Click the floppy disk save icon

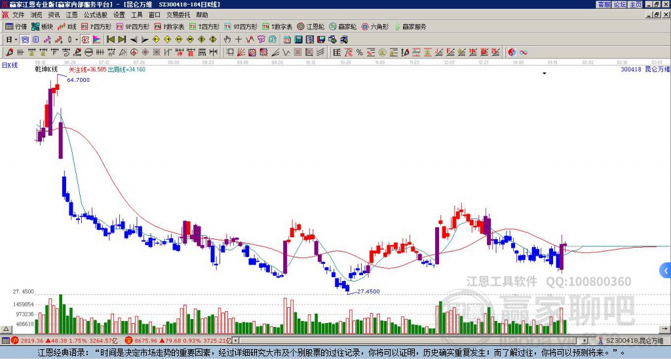click(x=321, y=40)
